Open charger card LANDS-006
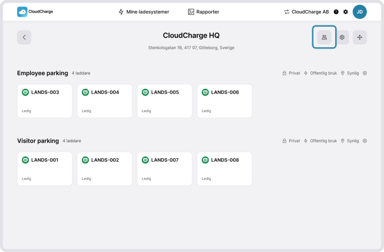The height and width of the screenshot is (252, 384). click(x=225, y=101)
